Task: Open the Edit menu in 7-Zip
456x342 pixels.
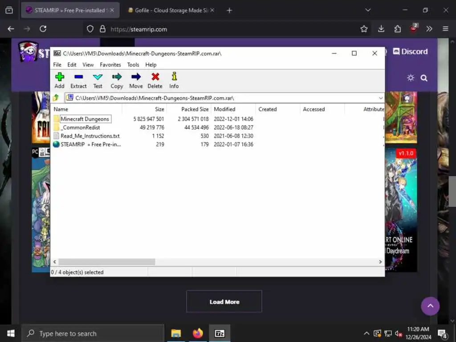Action: (x=72, y=65)
